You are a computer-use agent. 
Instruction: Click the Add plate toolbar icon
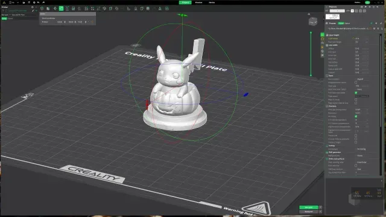click(x=48, y=8)
